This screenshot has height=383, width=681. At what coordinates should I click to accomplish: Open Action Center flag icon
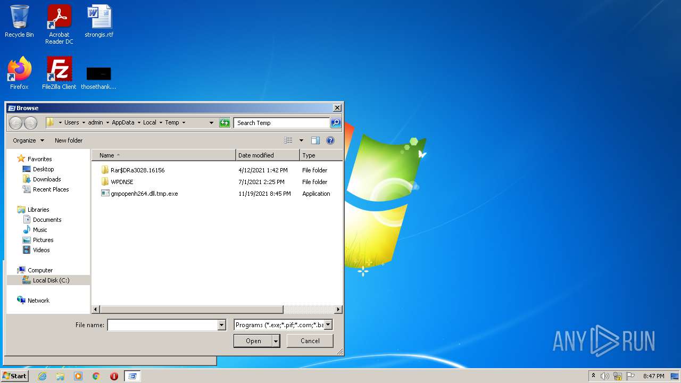point(630,376)
